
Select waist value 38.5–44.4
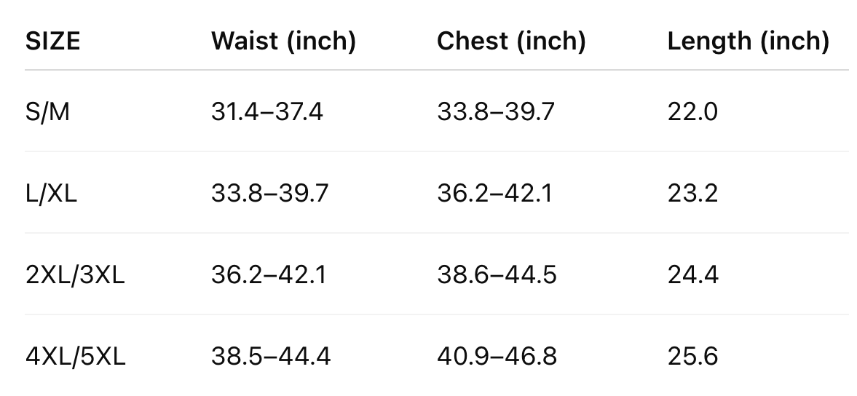[271, 357]
